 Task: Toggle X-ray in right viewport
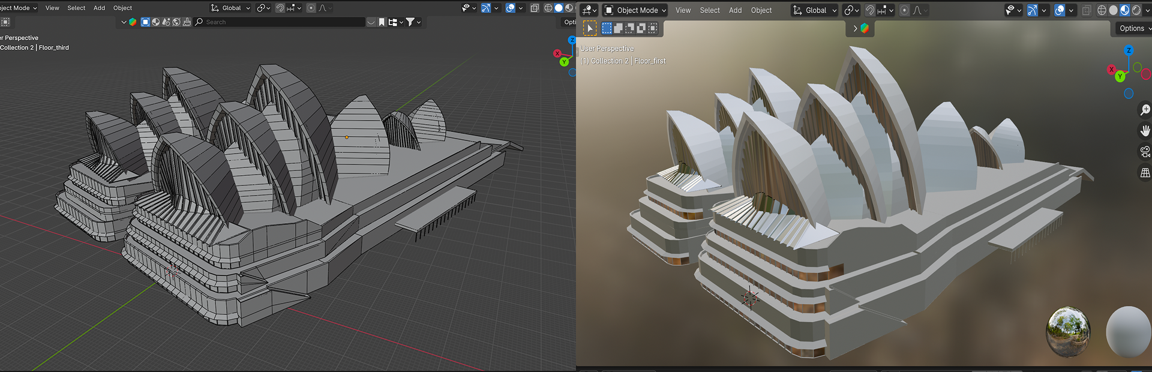(x=1087, y=10)
